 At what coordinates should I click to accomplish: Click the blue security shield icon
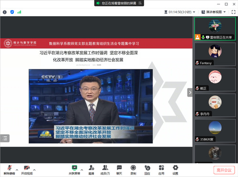pyautogui.click(x=12, y=12)
